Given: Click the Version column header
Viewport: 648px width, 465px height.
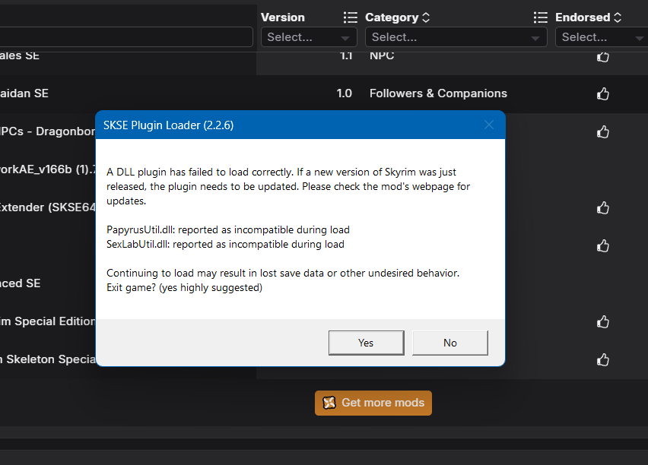Looking at the screenshot, I should tap(283, 17).
